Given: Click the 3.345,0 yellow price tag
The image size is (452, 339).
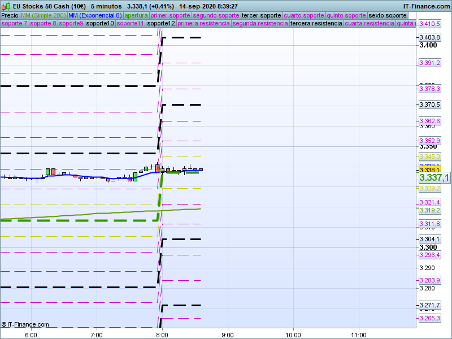Looking at the screenshot, I should 429,157.
